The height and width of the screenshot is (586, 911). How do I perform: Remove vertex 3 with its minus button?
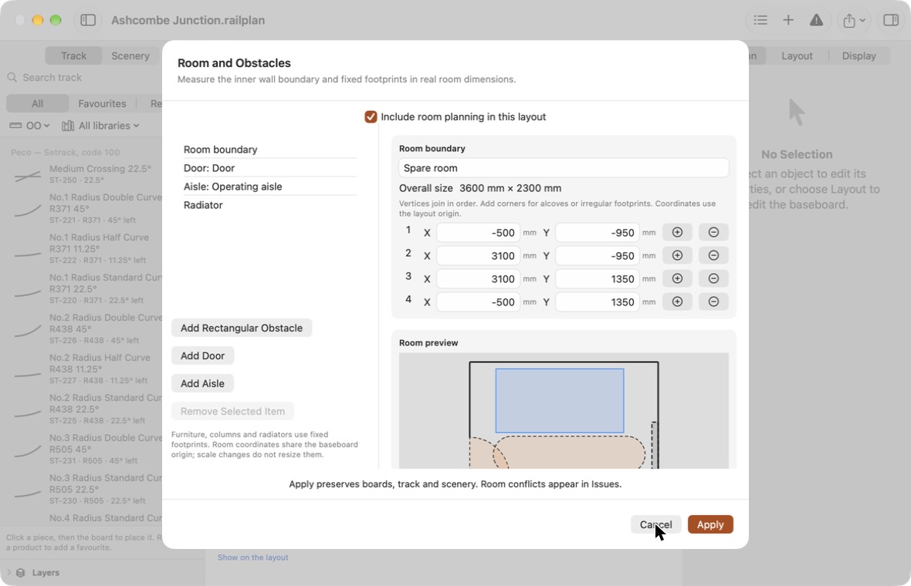[713, 278]
